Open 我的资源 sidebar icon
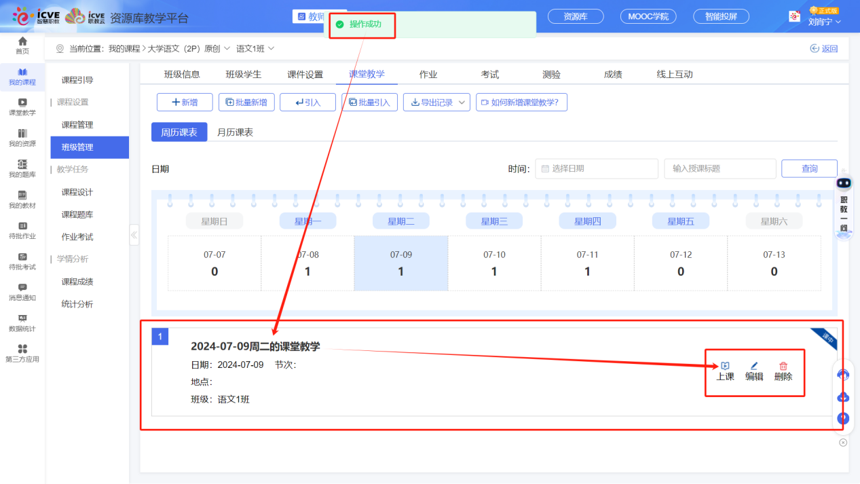The height and width of the screenshot is (484, 860). 22,137
